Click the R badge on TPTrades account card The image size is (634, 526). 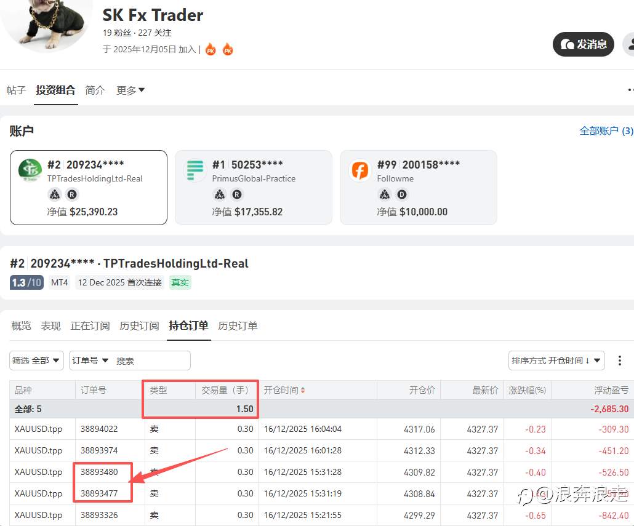coord(72,195)
